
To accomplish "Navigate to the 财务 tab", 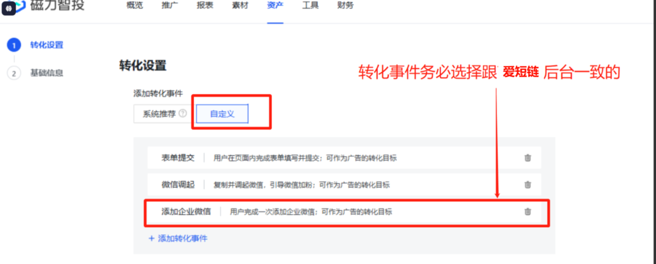I will [x=345, y=6].
